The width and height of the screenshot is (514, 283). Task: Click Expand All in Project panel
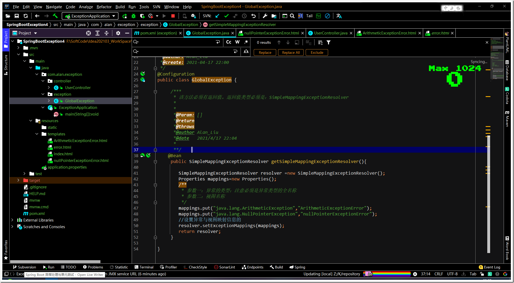(x=98, y=33)
